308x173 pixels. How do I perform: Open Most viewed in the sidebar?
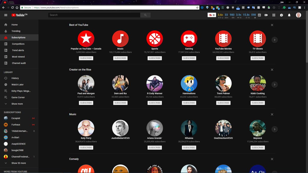click(x=19, y=57)
